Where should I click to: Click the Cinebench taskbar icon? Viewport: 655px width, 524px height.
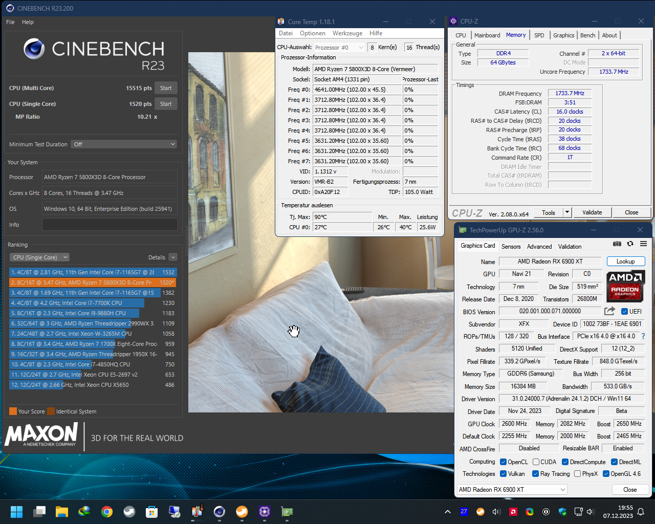coord(220,512)
